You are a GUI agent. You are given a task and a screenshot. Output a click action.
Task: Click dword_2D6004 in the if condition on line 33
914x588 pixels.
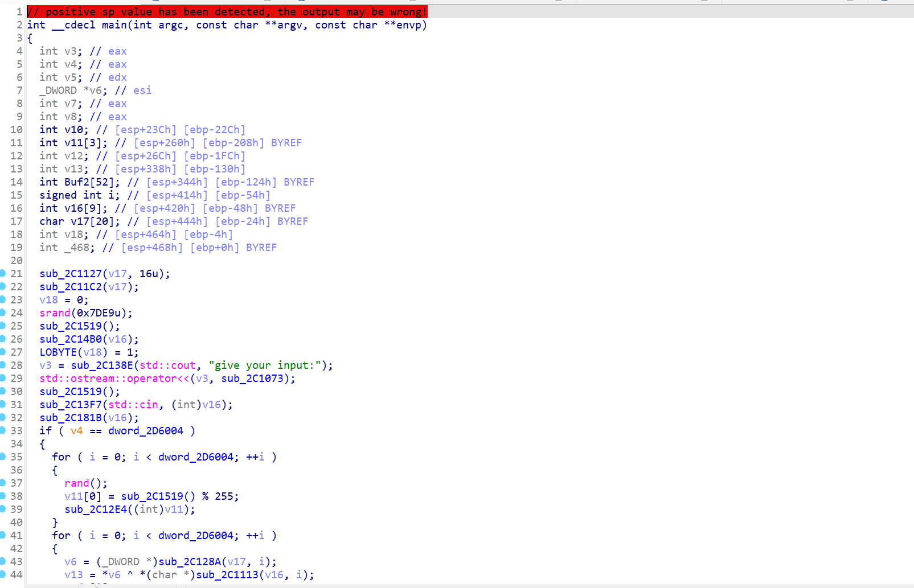(146, 431)
